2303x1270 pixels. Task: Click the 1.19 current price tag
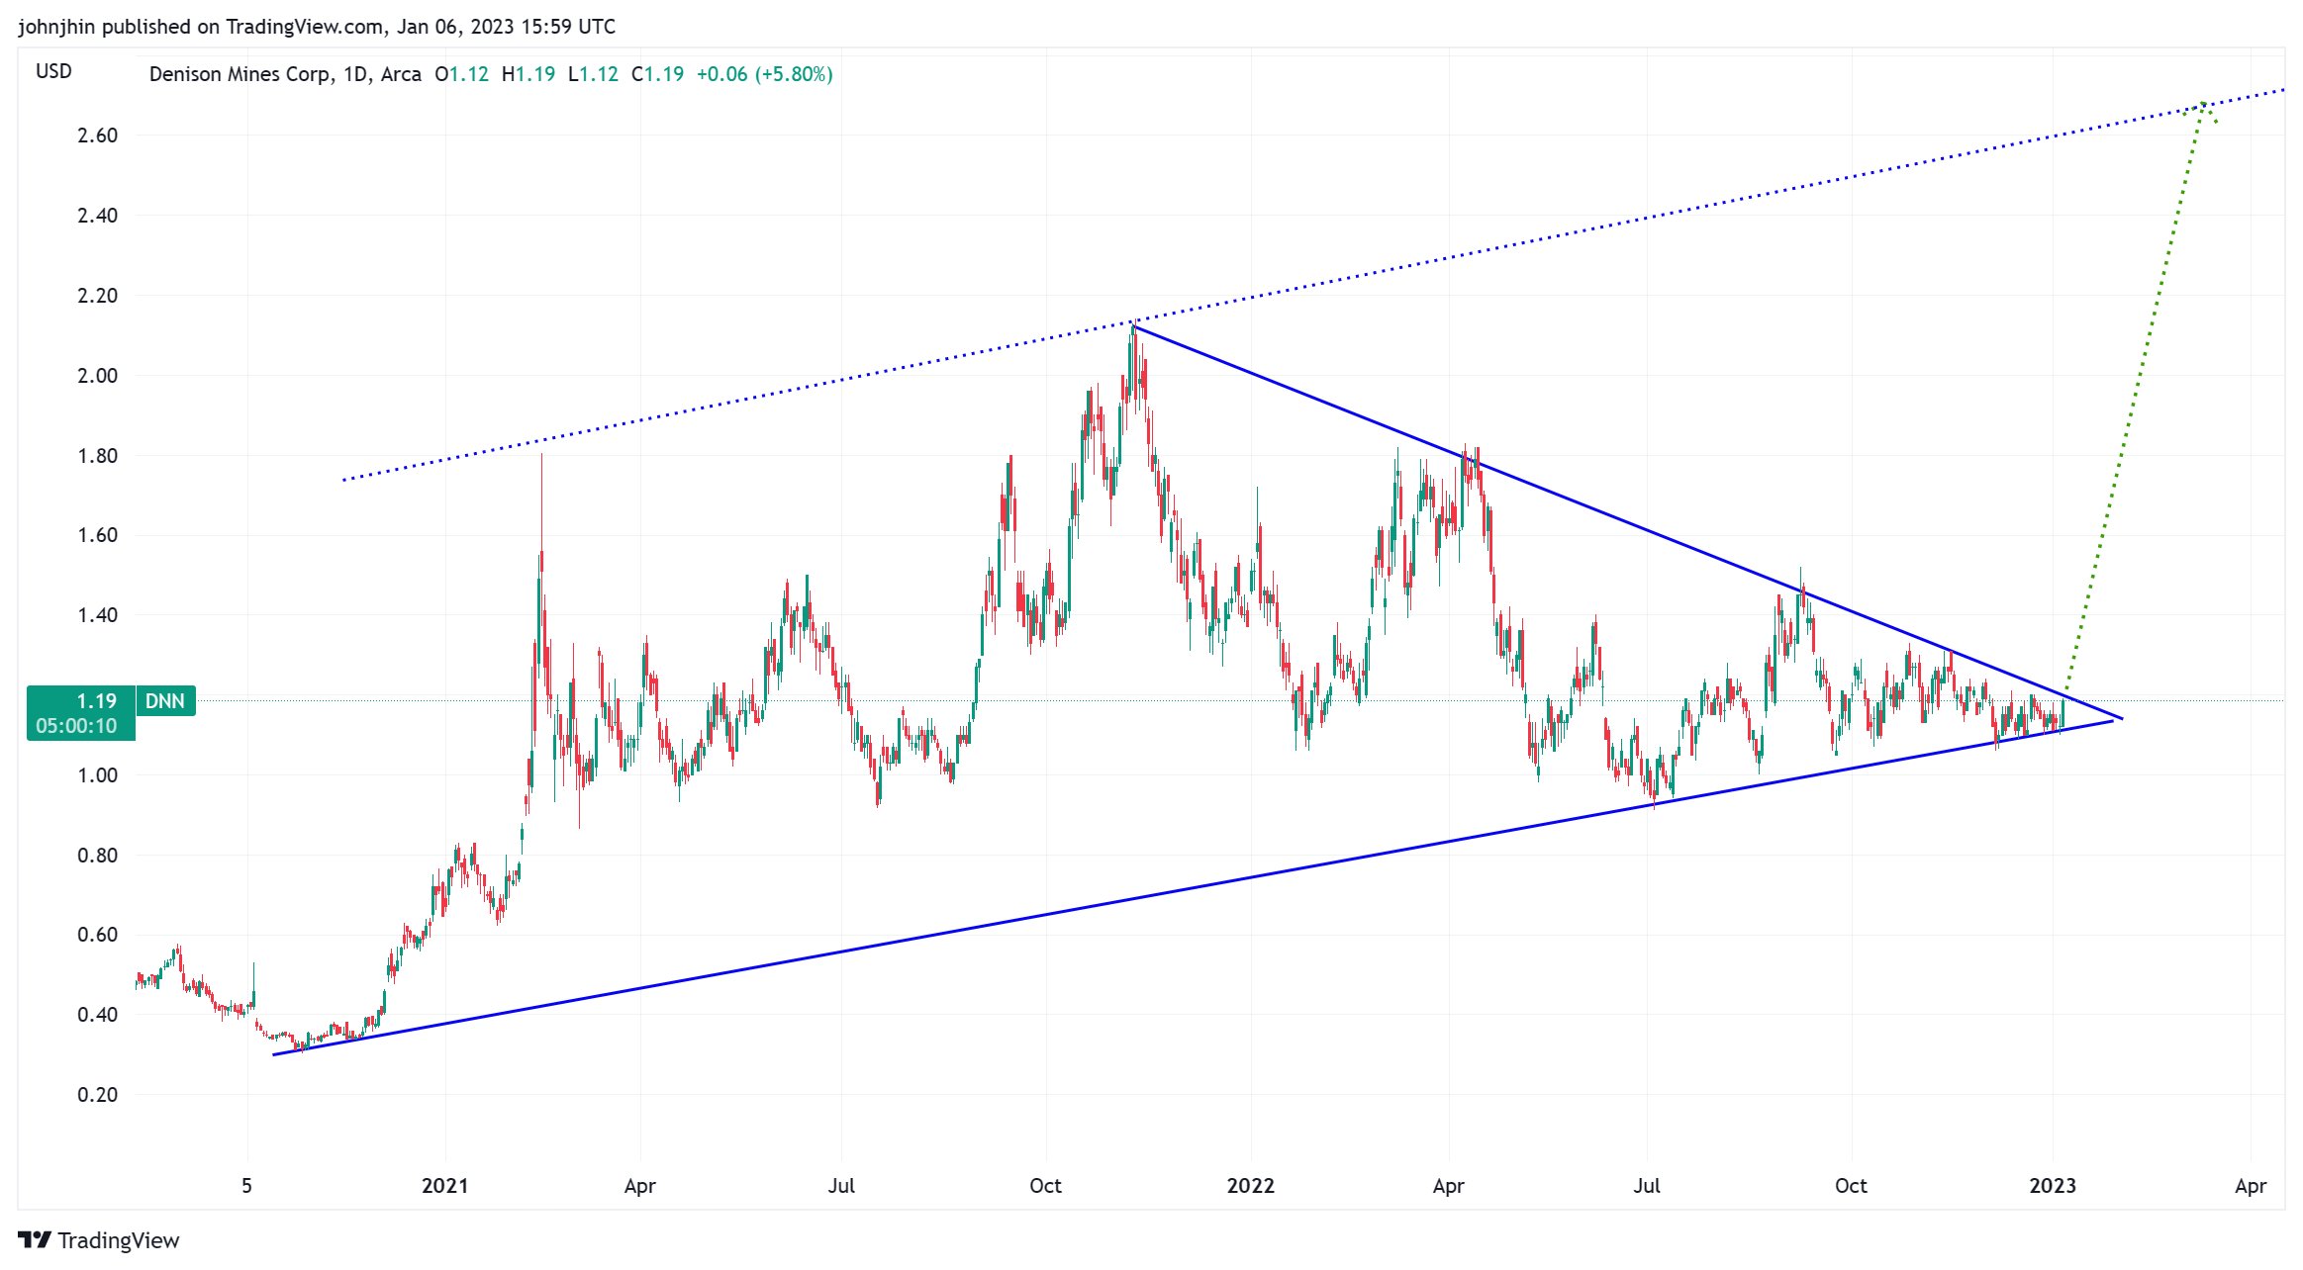click(95, 701)
